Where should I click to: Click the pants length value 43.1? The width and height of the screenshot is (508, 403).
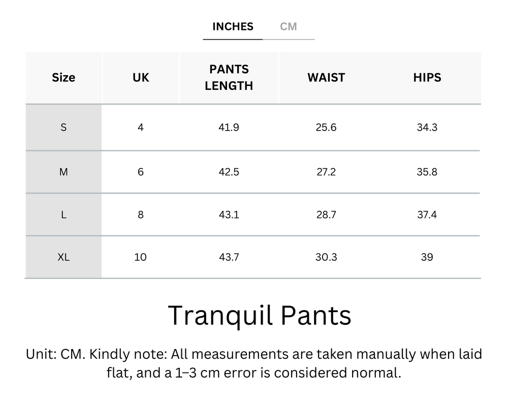[229, 214]
